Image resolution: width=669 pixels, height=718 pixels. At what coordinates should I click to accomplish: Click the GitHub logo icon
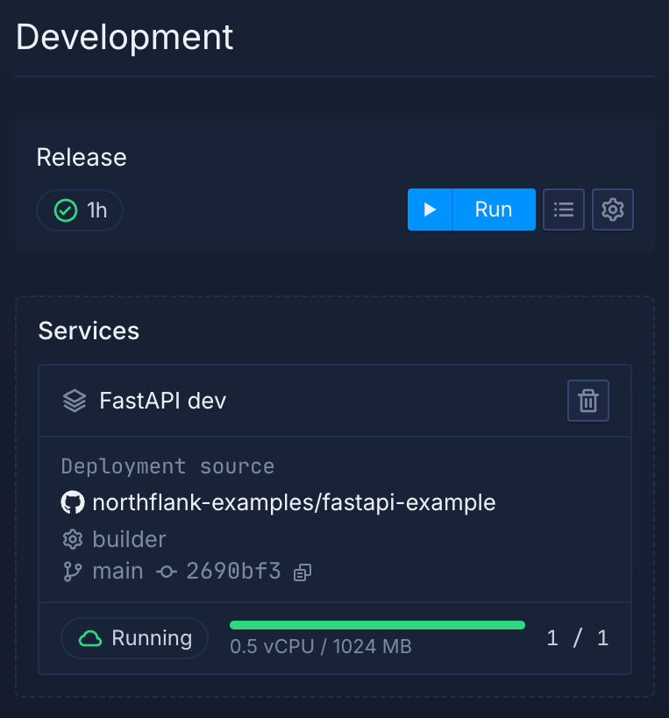[73, 502]
